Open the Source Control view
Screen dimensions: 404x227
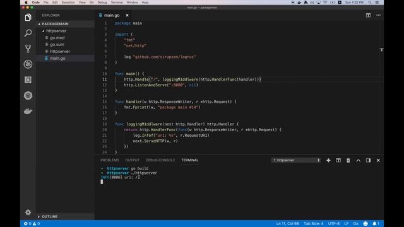[28, 49]
